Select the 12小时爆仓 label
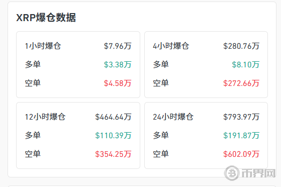This screenshot has width=281, height=187. point(45,117)
